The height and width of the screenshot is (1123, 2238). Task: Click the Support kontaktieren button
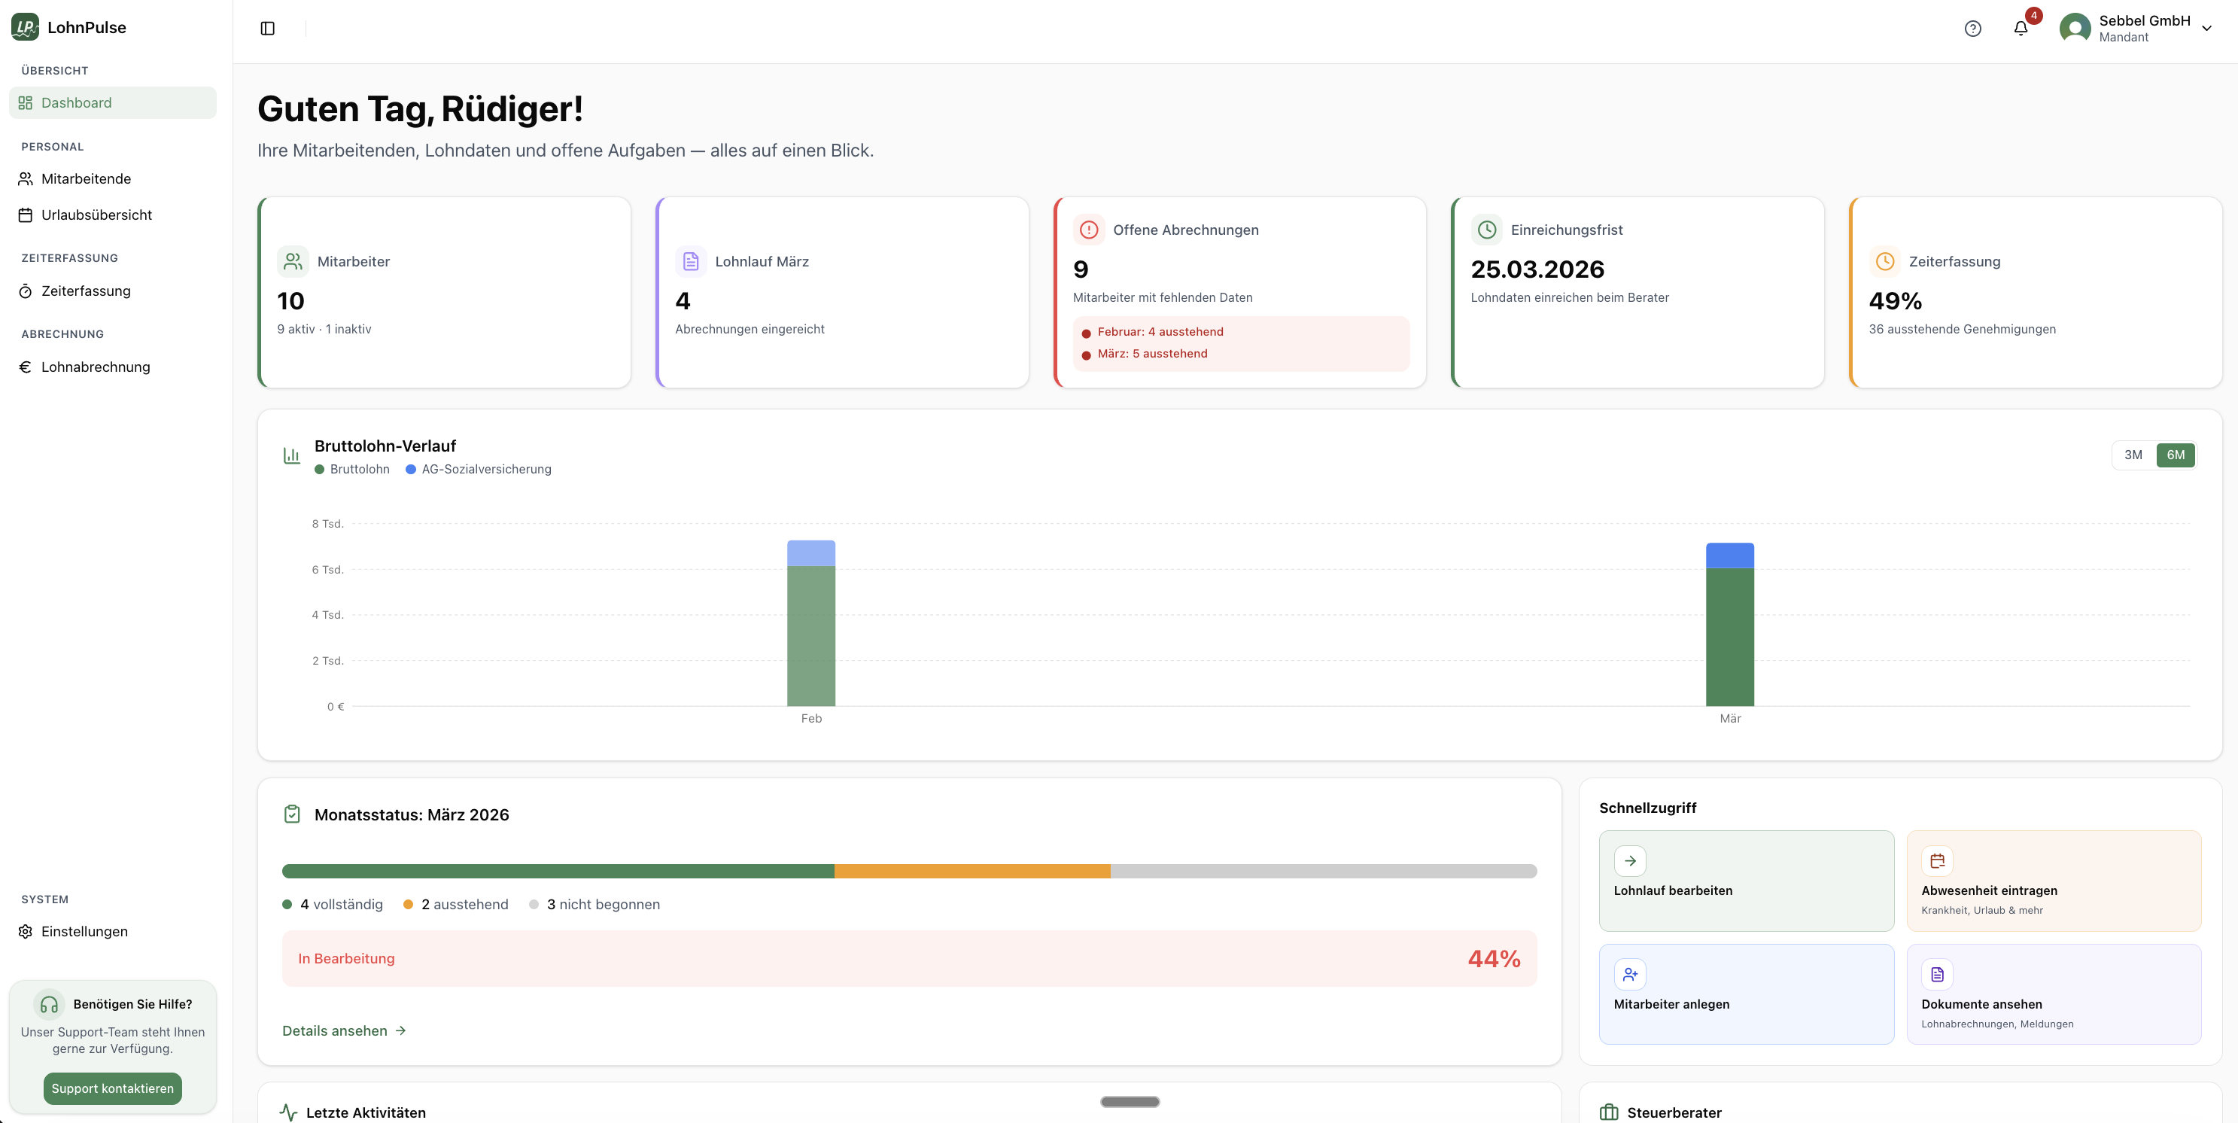click(x=112, y=1088)
